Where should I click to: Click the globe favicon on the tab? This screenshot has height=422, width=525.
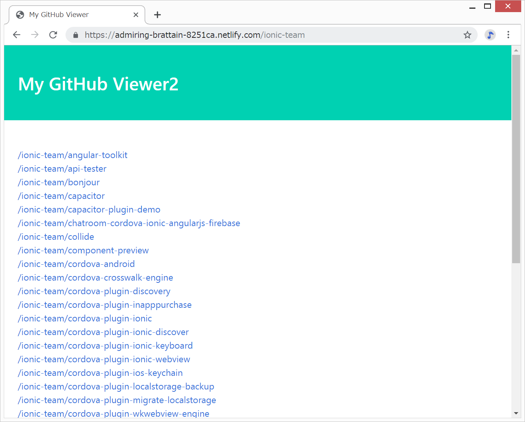(x=20, y=15)
